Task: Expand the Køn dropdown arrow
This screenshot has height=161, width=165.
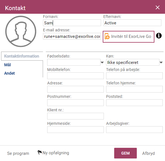Action: click(x=161, y=62)
